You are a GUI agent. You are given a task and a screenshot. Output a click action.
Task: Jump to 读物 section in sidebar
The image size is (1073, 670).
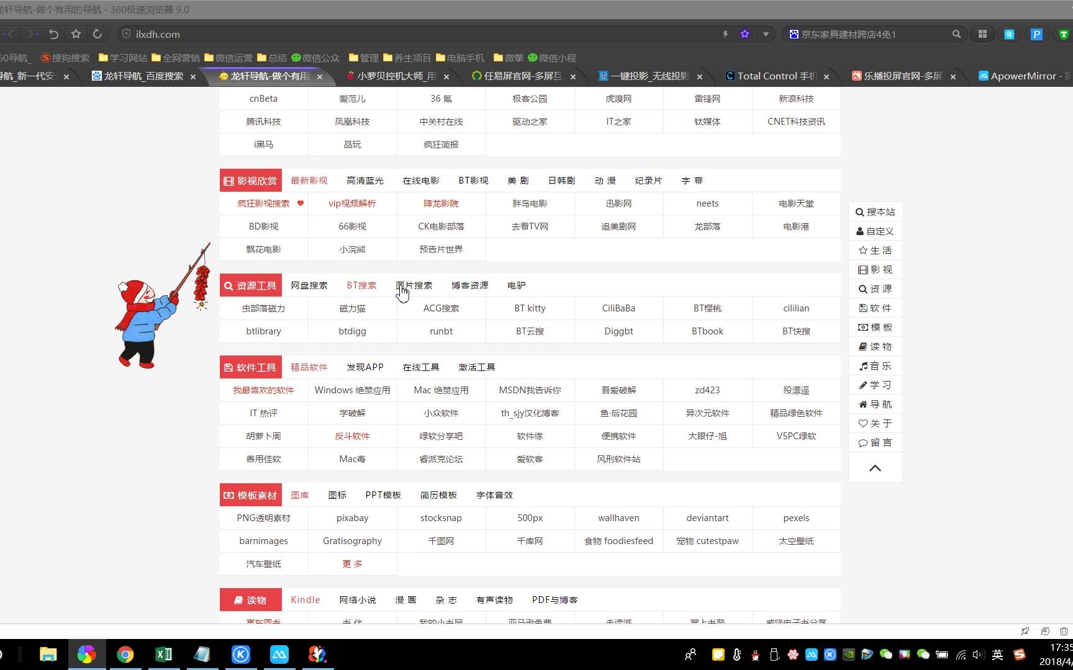coord(875,347)
